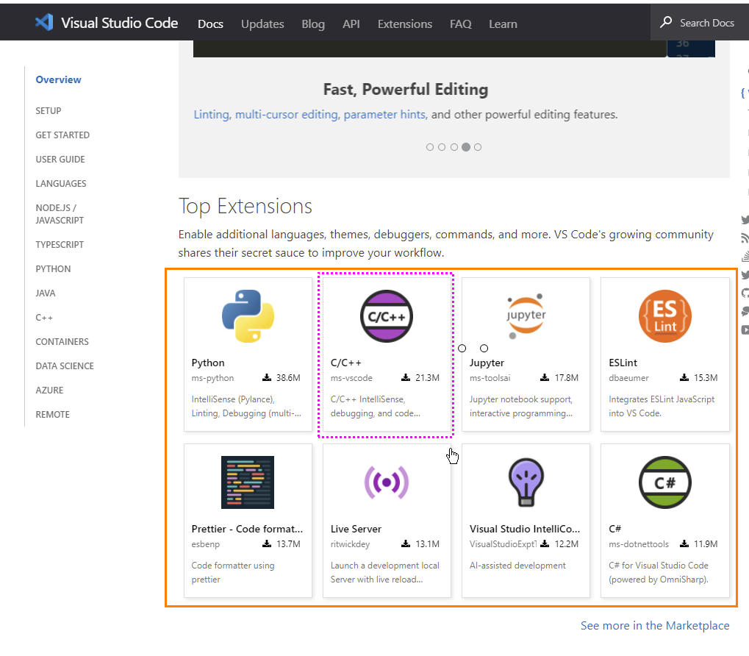Click download icon beside 15.3M
749x656 pixels.
[684, 377]
